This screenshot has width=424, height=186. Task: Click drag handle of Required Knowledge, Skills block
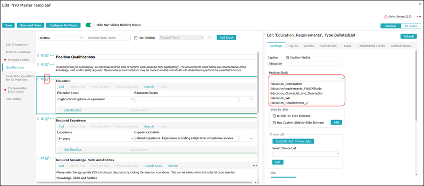38,158
